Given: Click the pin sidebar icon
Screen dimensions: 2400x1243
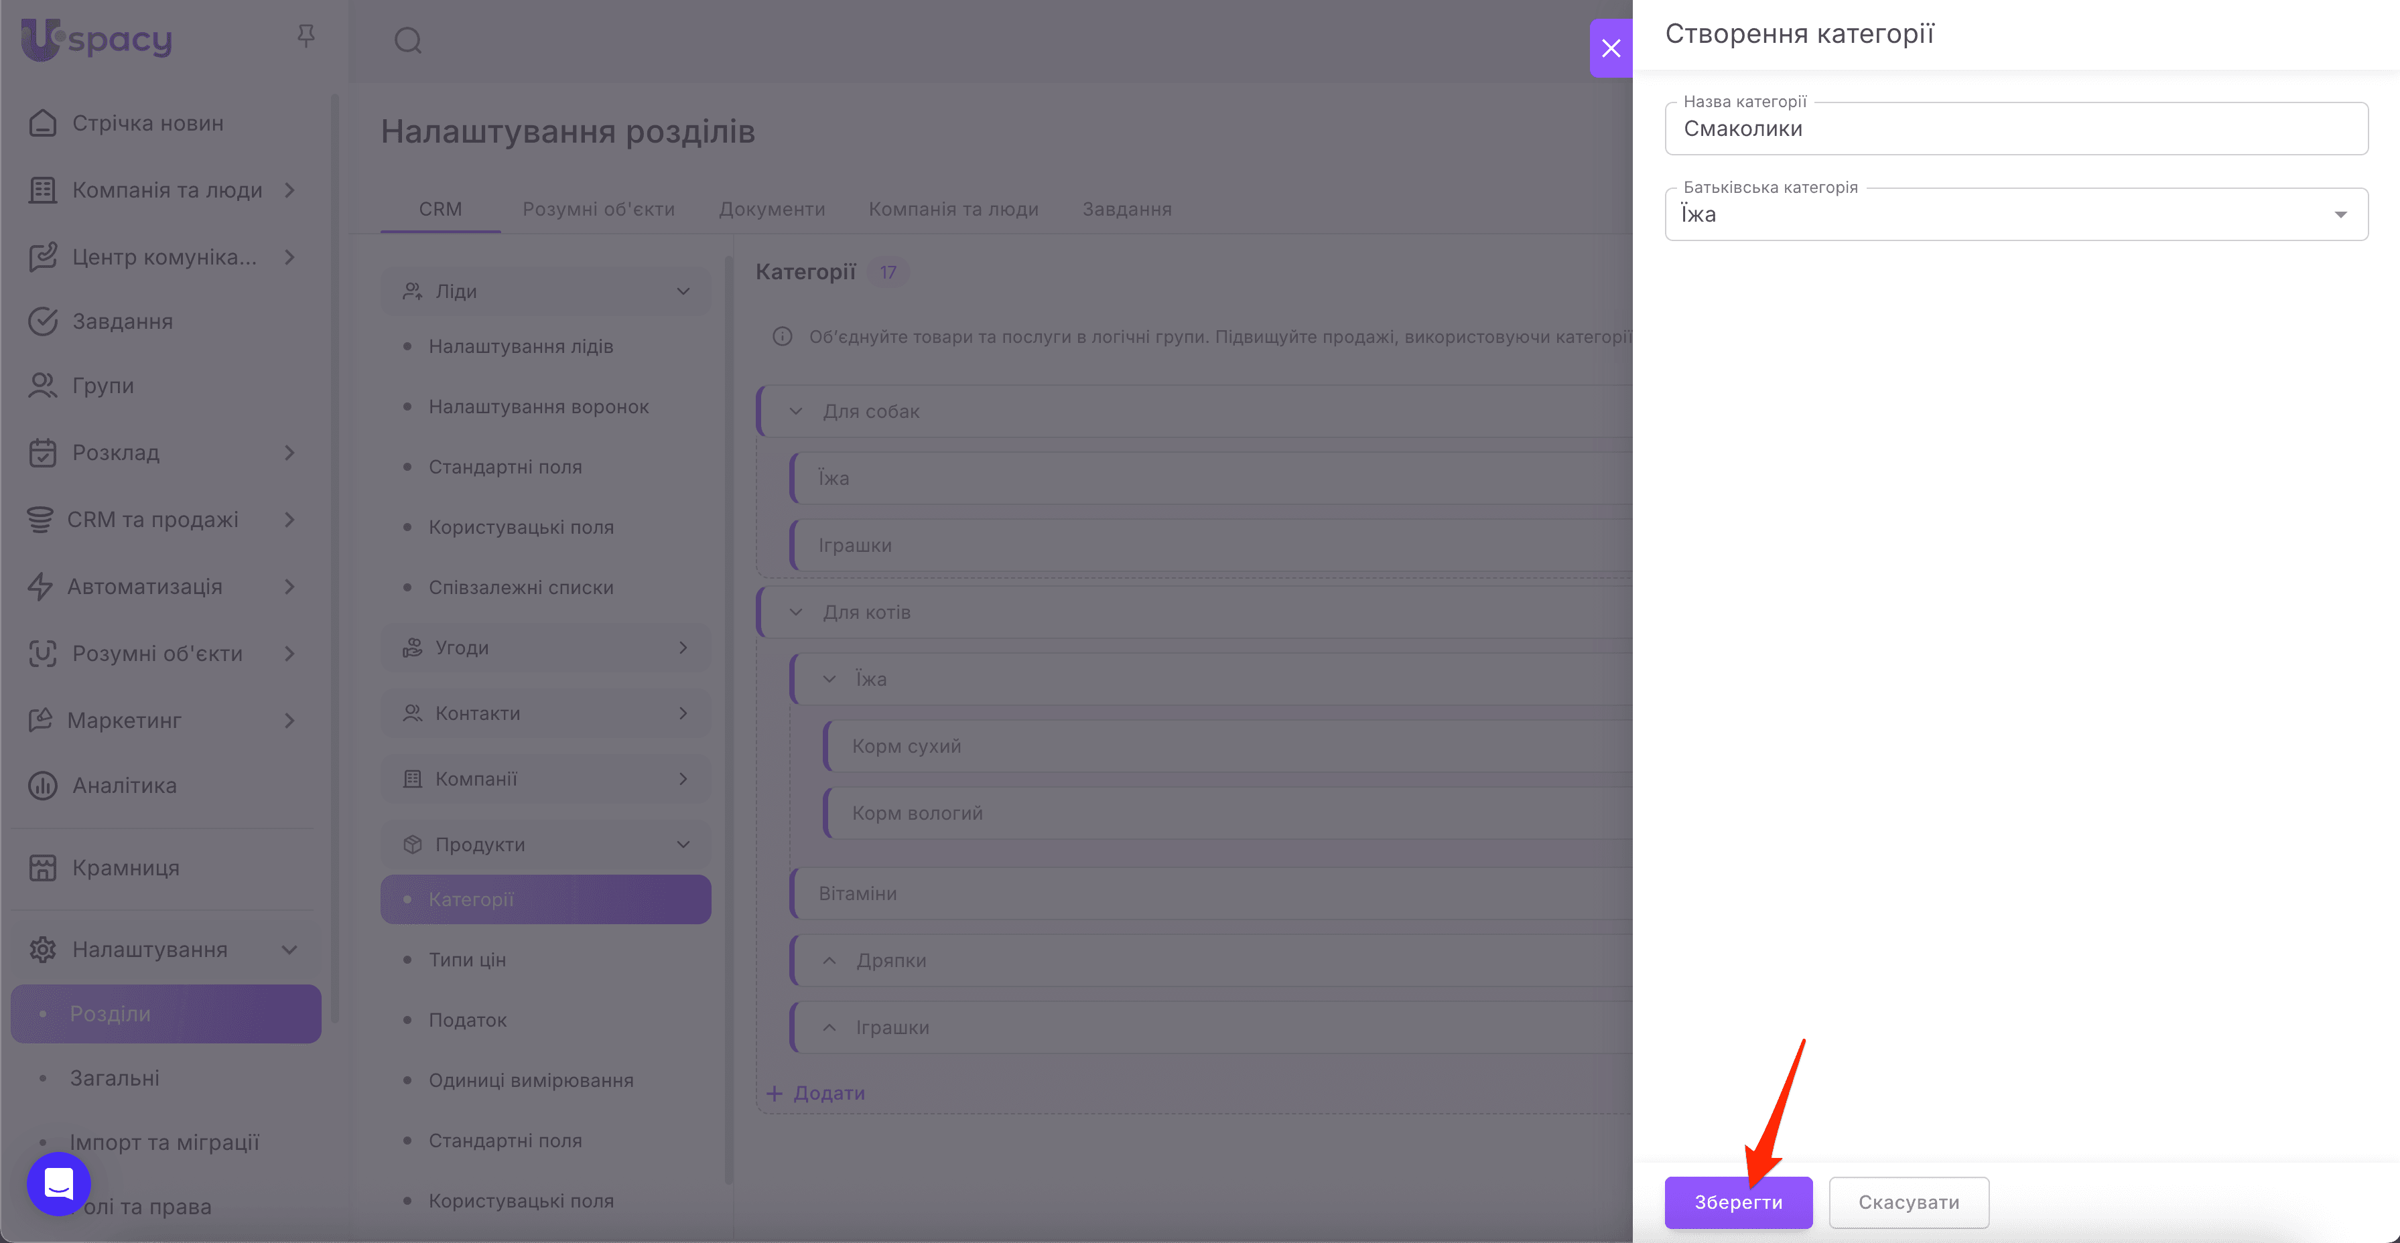Looking at the screenshot, I should (x=306, y=36).
